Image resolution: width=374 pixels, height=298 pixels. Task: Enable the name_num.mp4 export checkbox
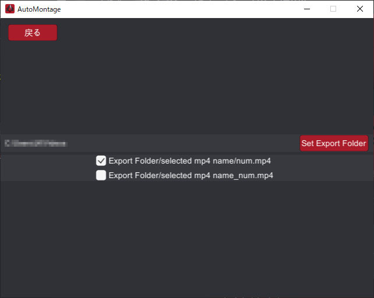(x=101, y=175)
